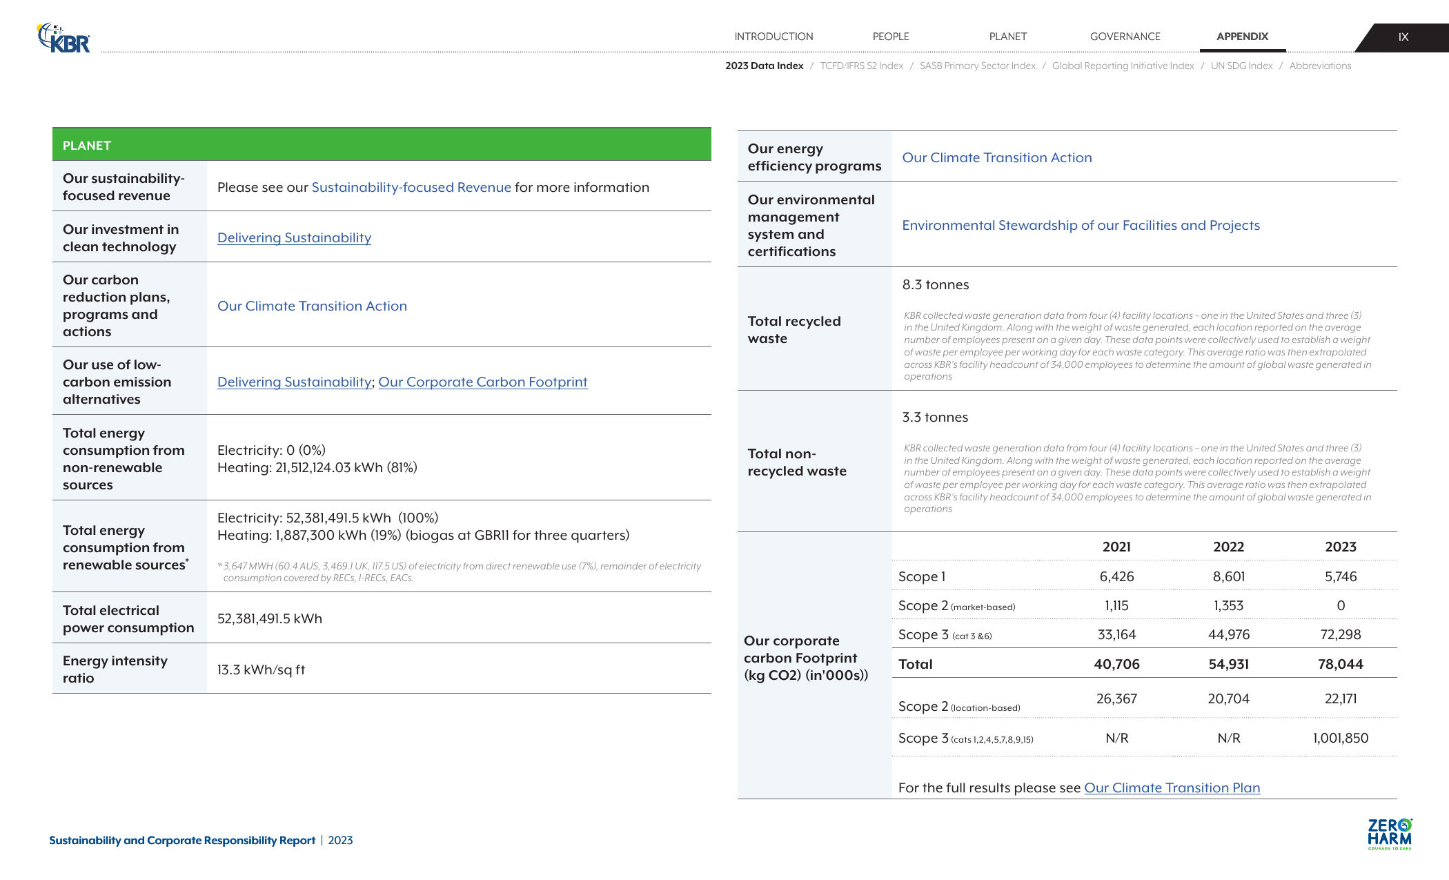Click the '13.3 kWh/sq ft' energy intensity value
The image size is (1449, 880).
(x=261, y=669)
